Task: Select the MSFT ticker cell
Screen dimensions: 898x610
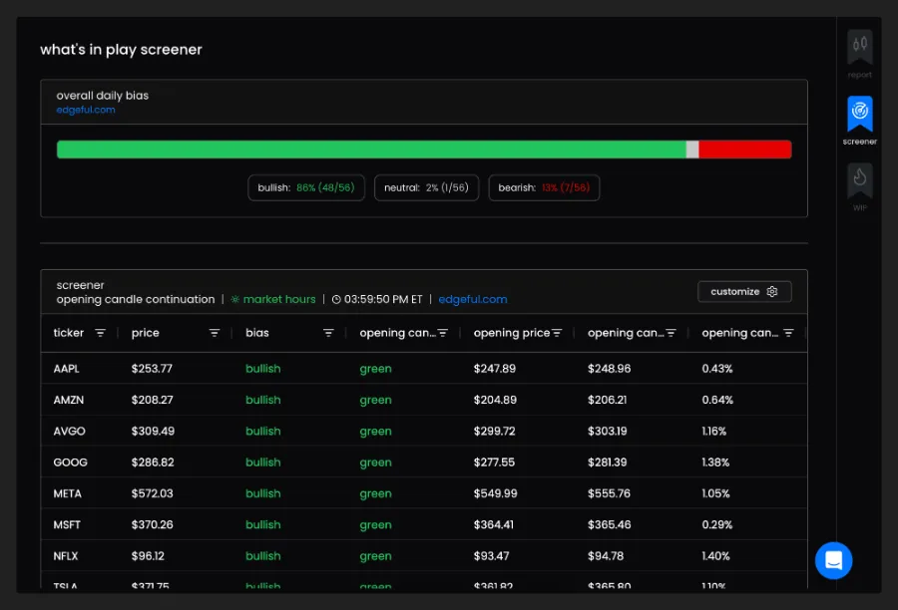Action: click(x=67, y=524)
